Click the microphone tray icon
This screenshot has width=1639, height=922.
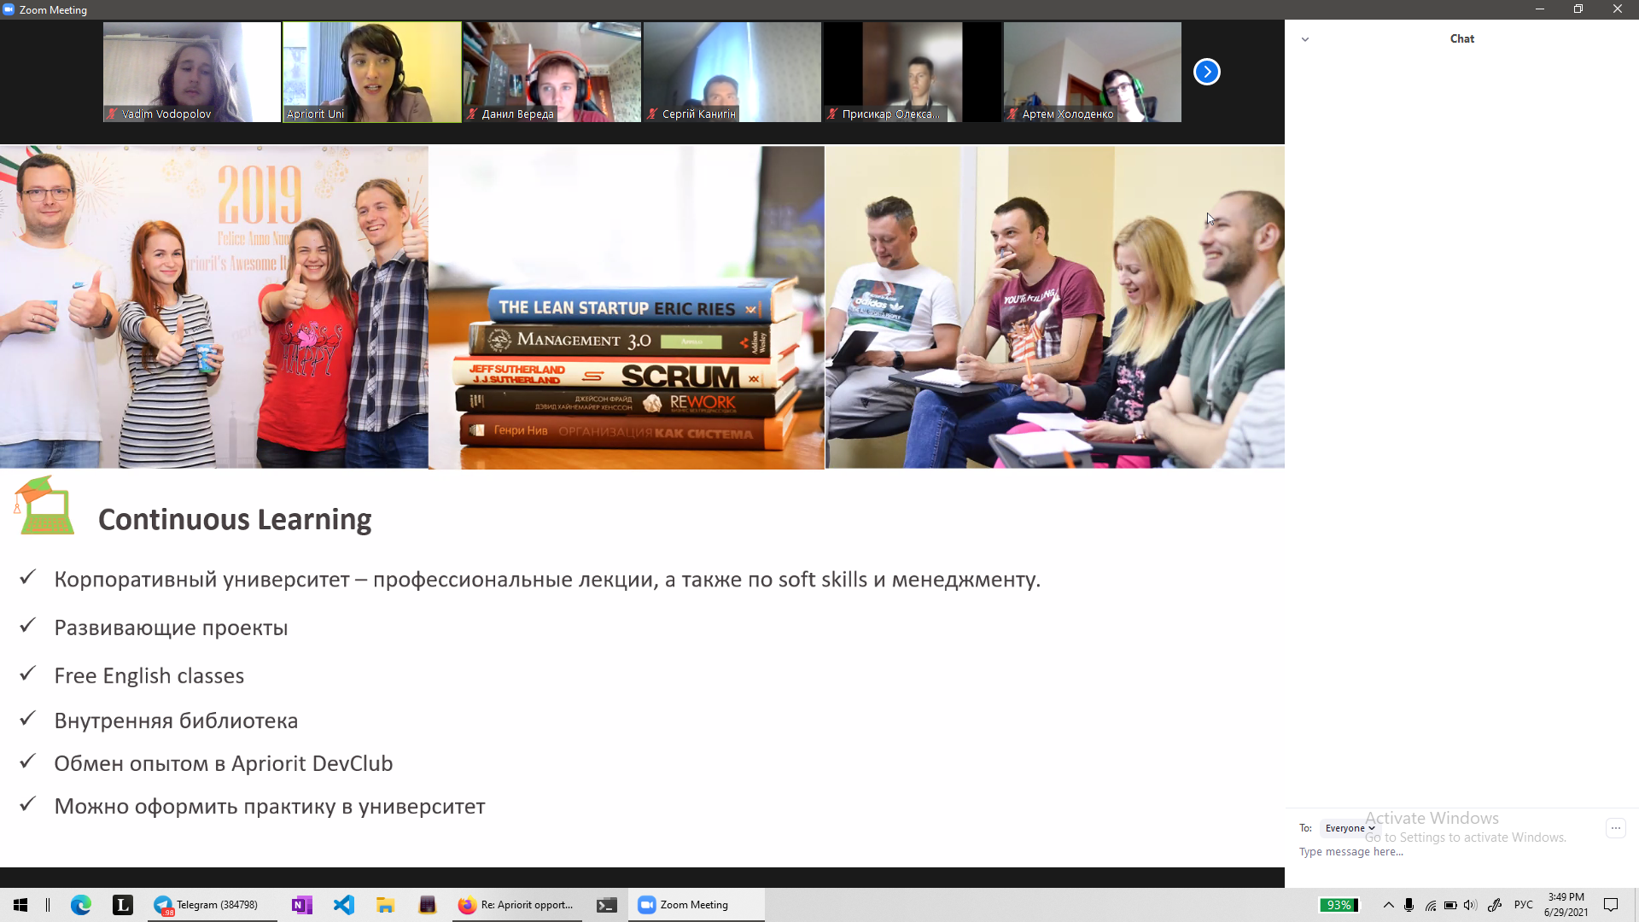point(1409,905)
